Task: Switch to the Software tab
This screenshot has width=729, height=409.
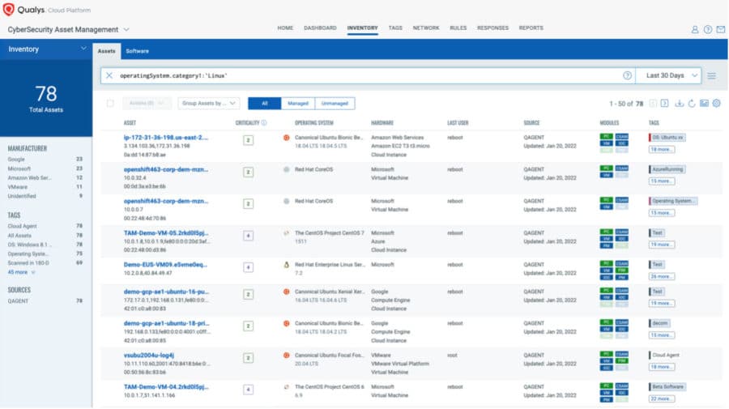Action: 137,51
